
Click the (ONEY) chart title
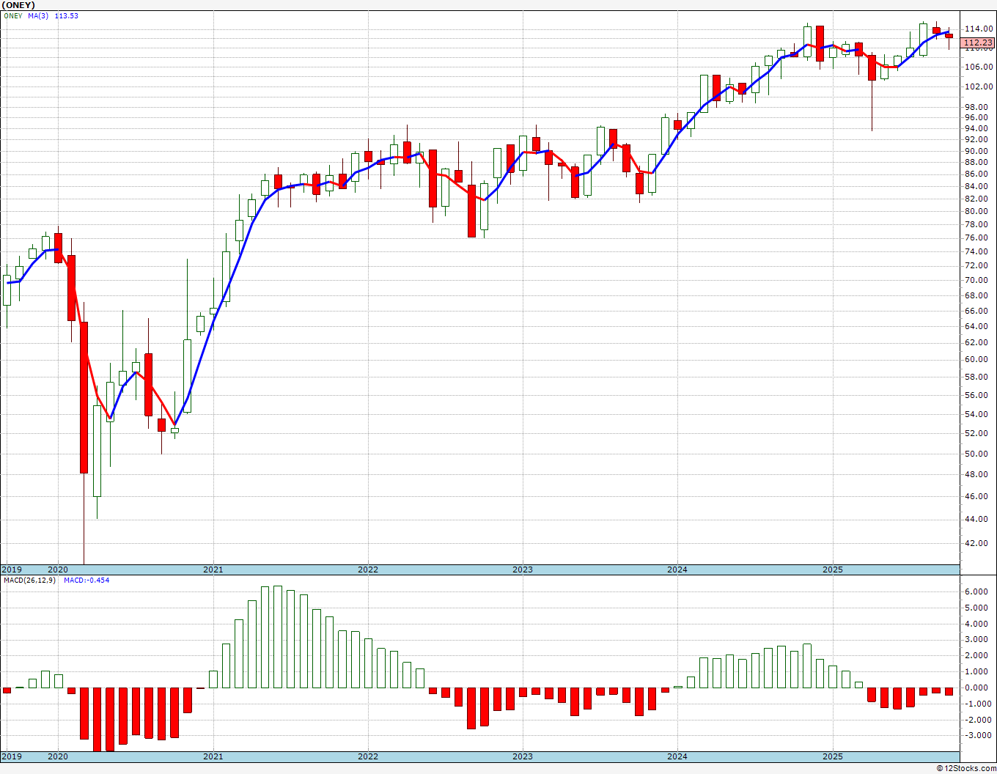click(x=18, y=5)
